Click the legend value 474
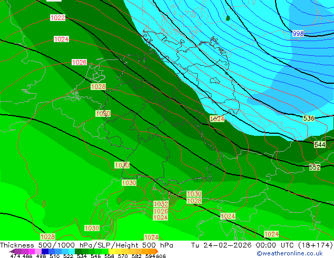Screen dimensions: 334x258 (x=15, y=256)
